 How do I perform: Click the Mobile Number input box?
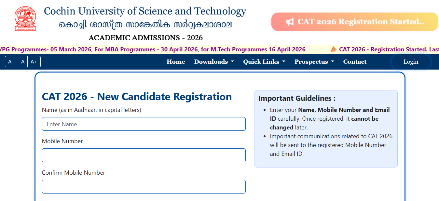[144, 155]
